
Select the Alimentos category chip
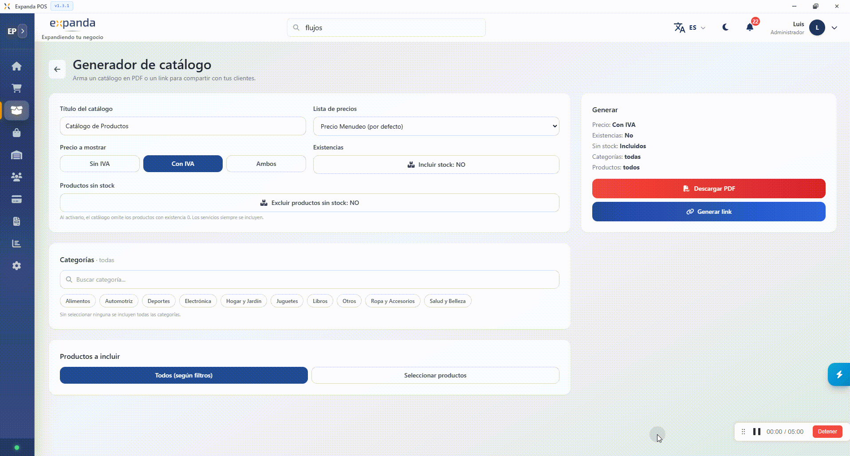(78, 301)
